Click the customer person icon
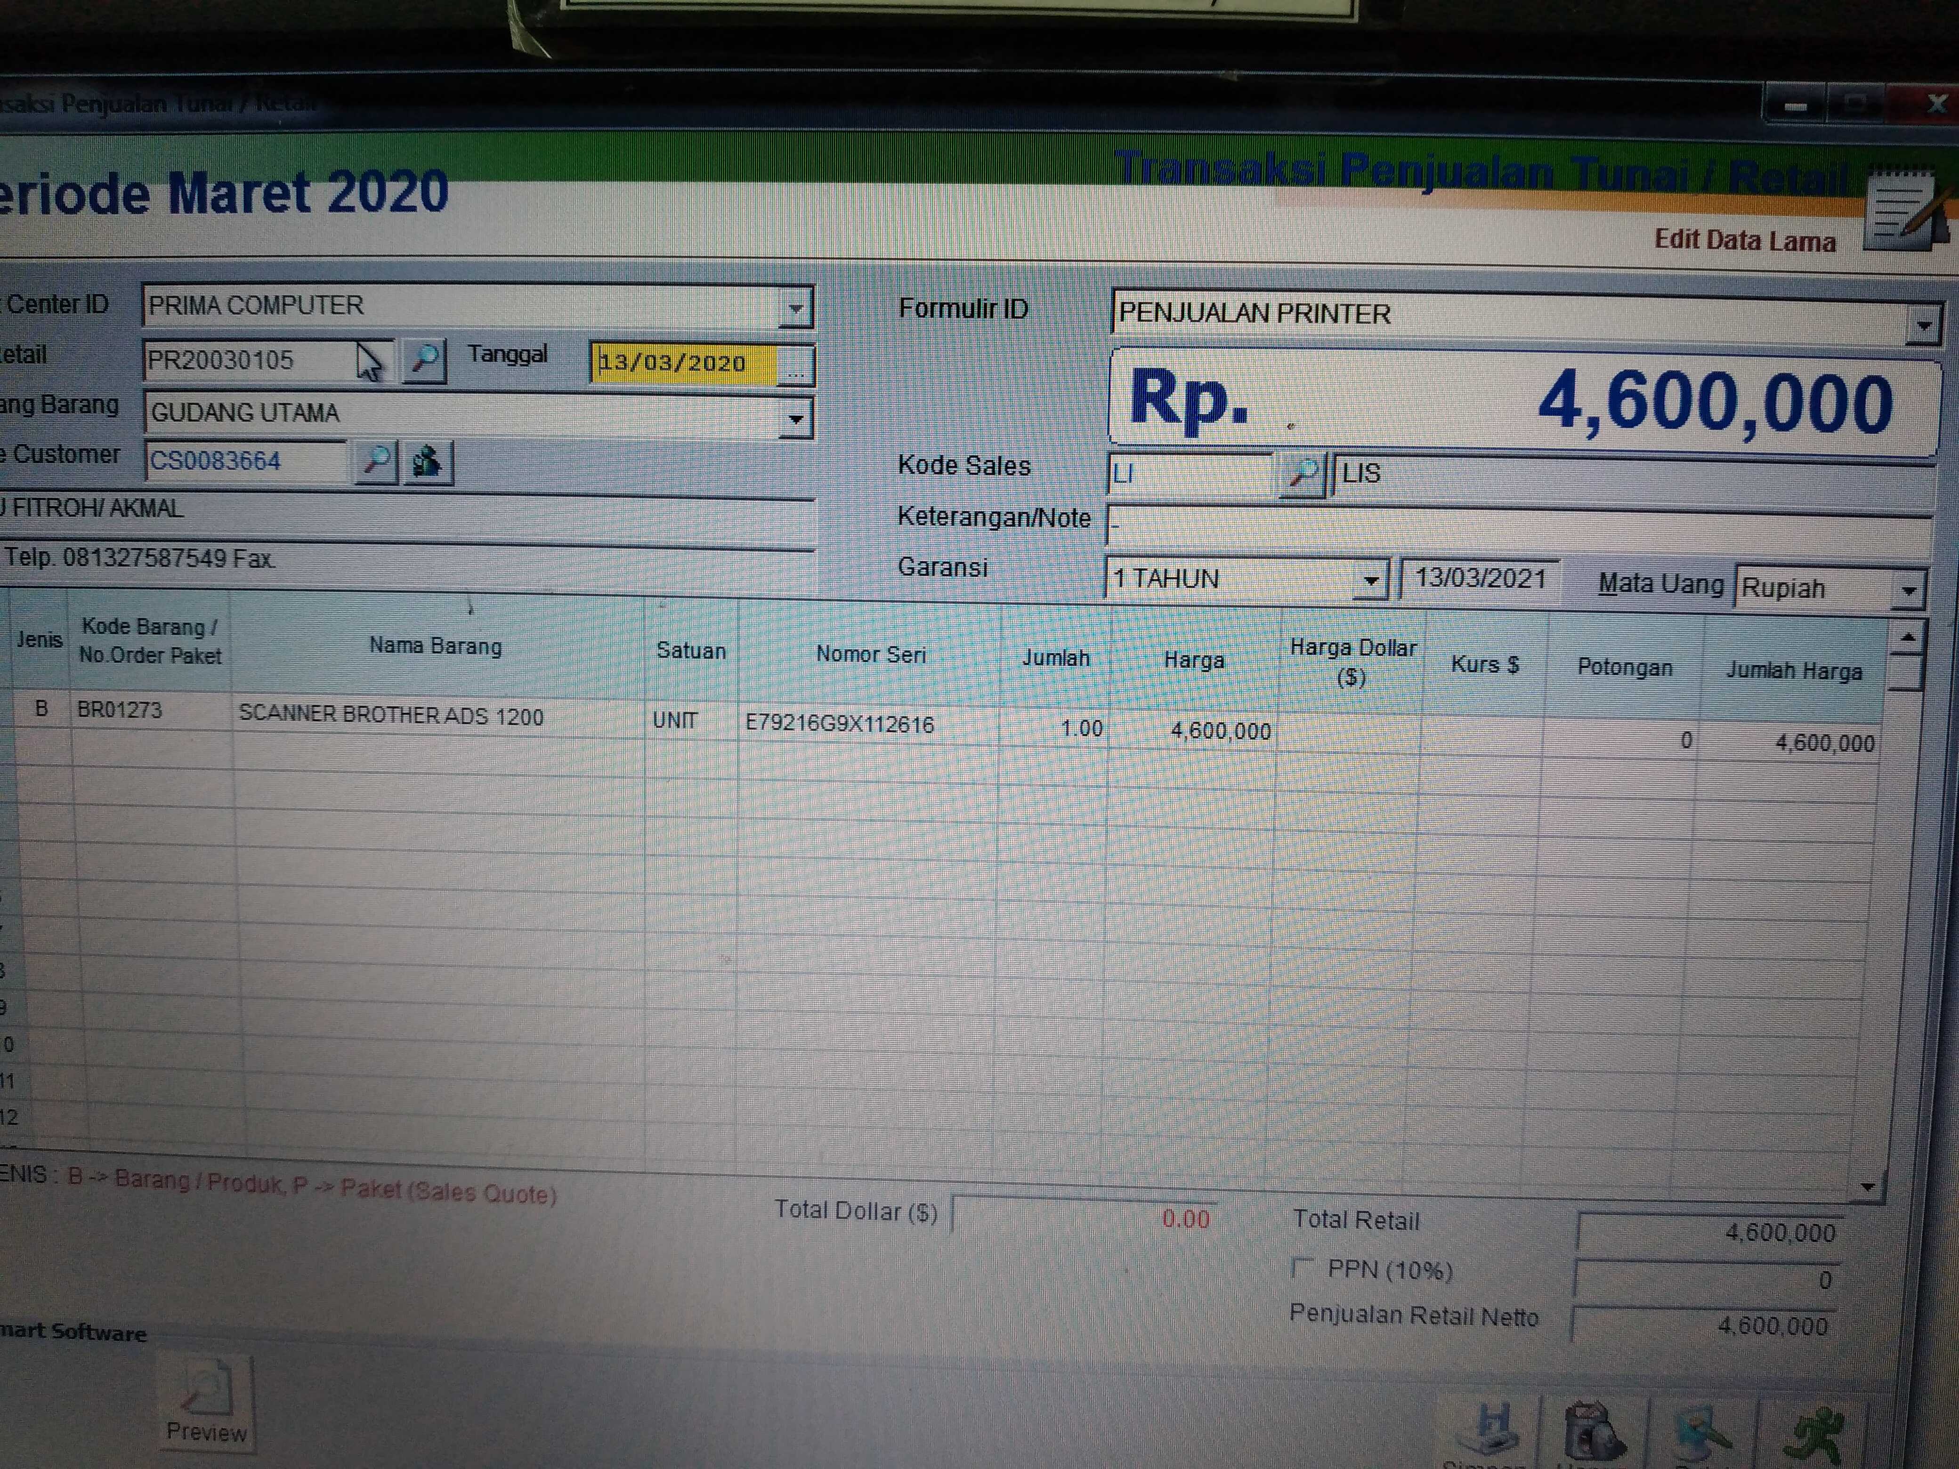Viewport: 1959px width, 1469px height. [428, 462]
